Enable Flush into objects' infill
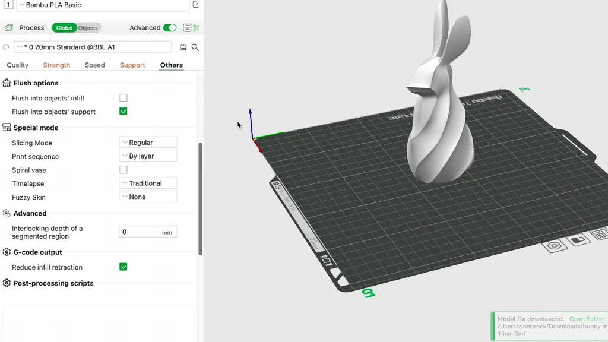Image resolution: width=608 pixels, height=342 pixels. (x=123, y=98)
